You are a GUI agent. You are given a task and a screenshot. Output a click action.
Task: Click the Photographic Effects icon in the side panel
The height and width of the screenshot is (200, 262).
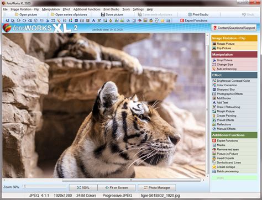214,94
